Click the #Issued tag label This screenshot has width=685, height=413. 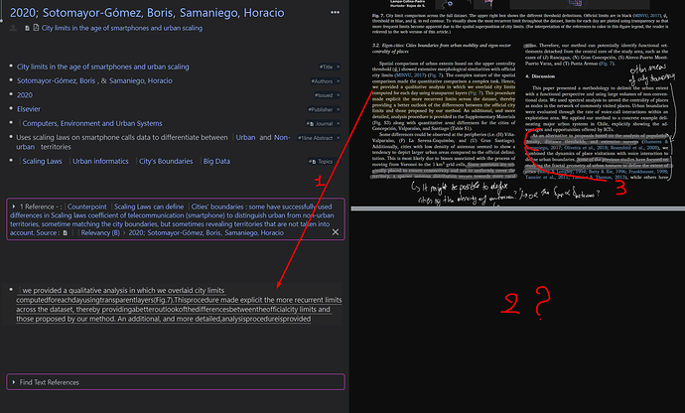coord(324,95)
